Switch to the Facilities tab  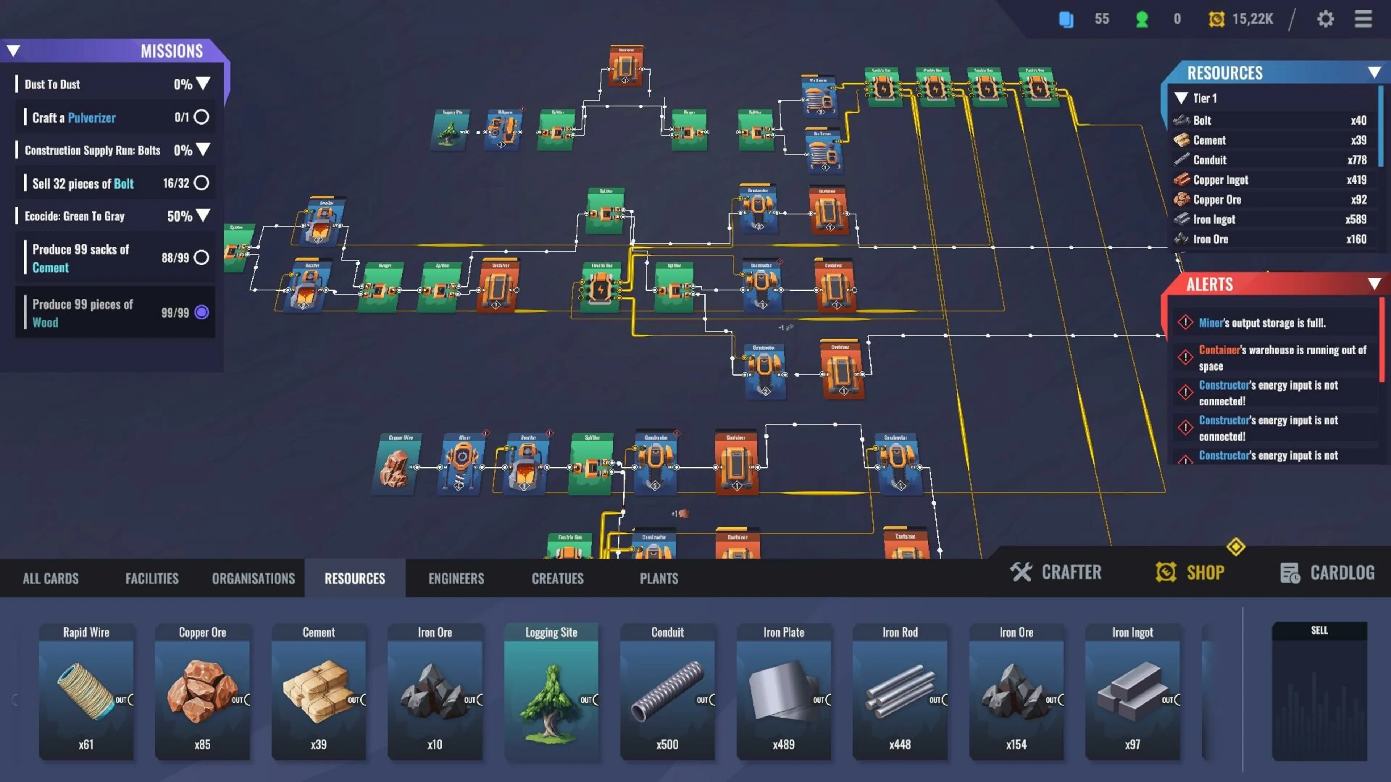(152, 579)
